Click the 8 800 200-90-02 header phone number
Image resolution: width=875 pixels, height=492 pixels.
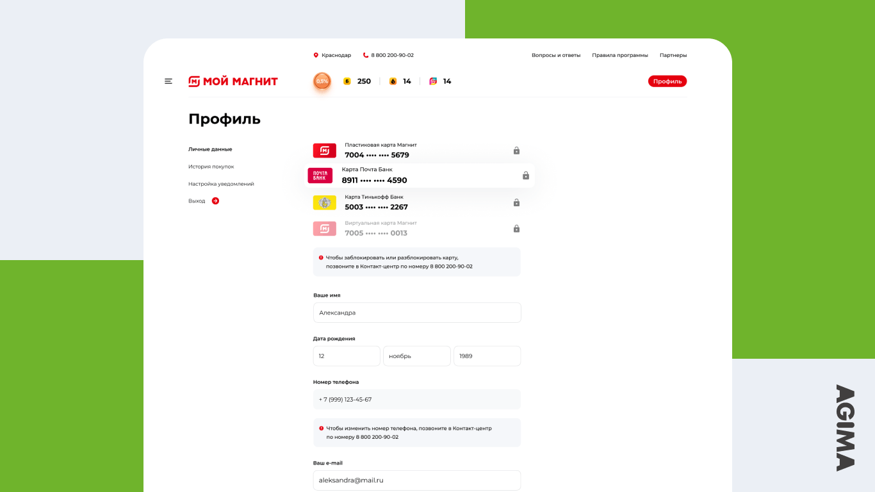393,55
